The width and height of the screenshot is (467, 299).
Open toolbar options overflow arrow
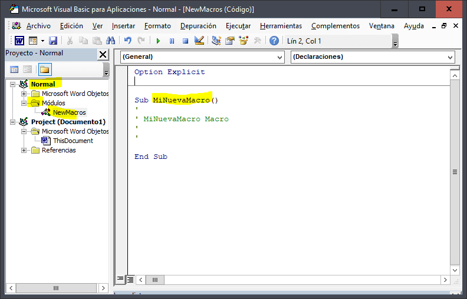point(395,42)
